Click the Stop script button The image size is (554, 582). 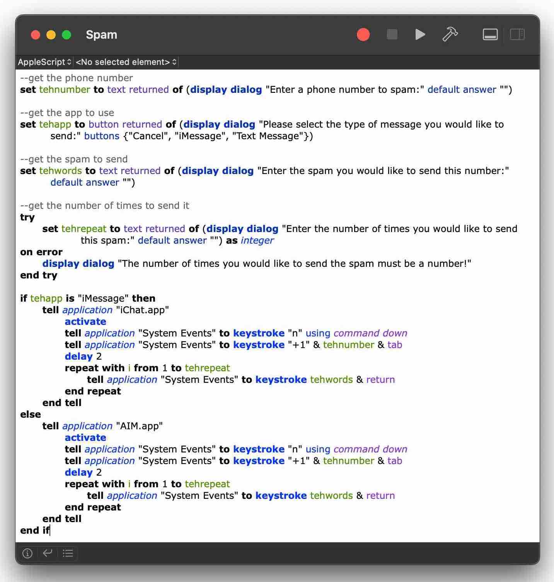pyautogui.click(x=392, y=34)
